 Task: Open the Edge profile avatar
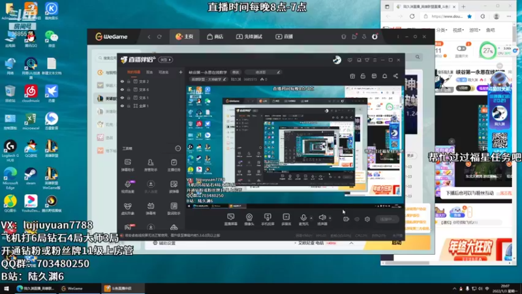497,16
